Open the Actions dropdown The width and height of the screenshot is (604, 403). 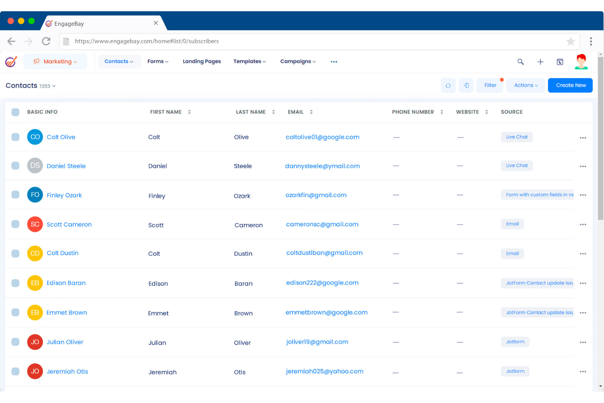(x=525, y=85)
